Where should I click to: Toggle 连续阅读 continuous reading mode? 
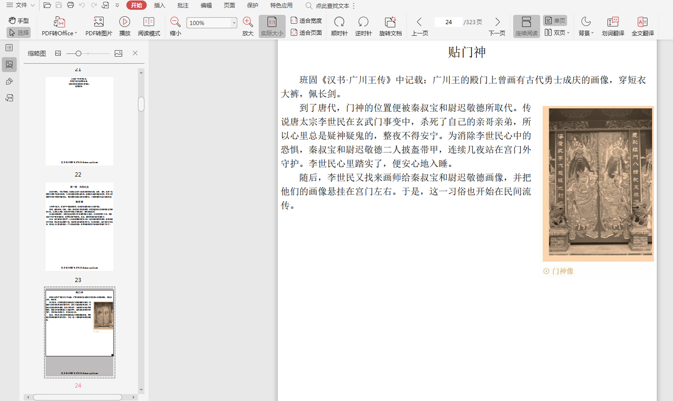click(x=526, y=26)
